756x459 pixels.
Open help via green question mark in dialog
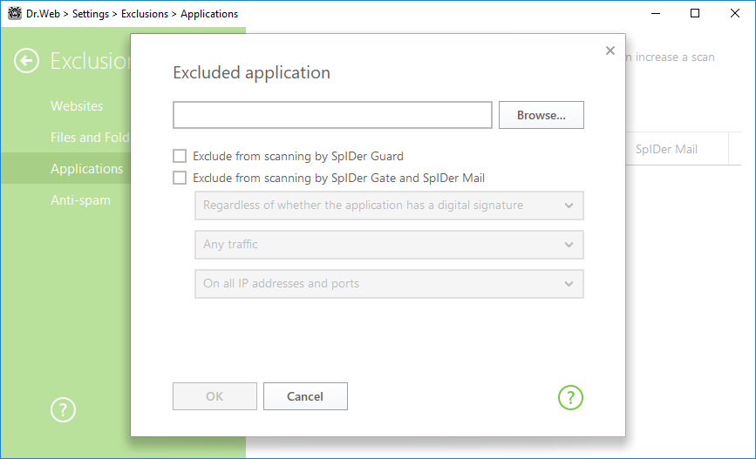(x=570, y=398)
